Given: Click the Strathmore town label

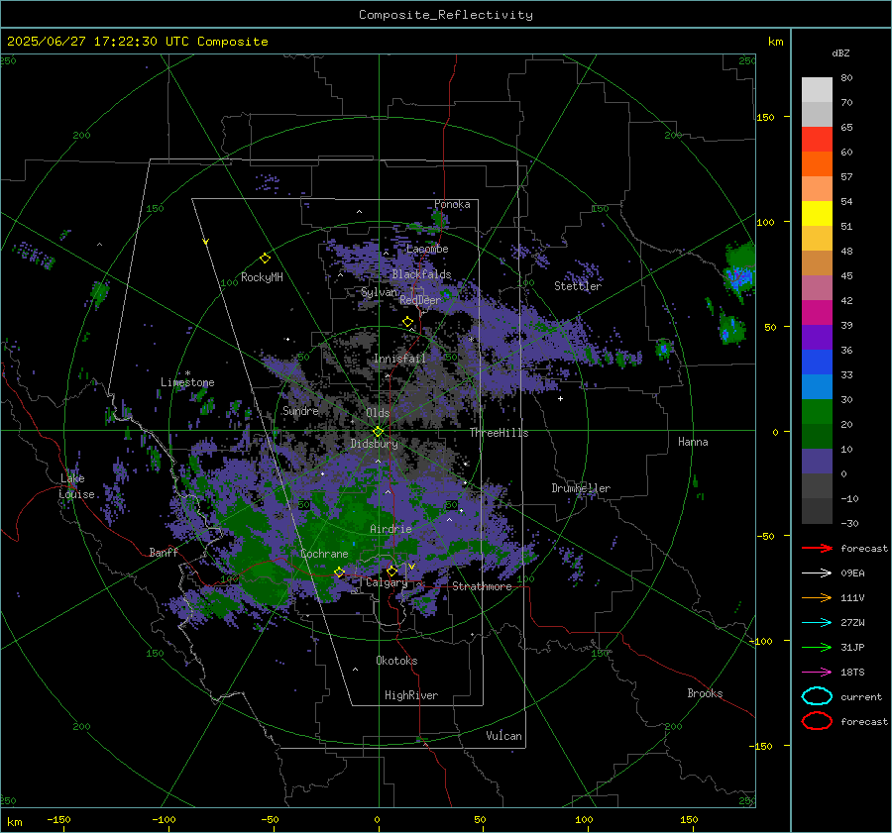Looking at the screenshot, I should tap(482, 586).
